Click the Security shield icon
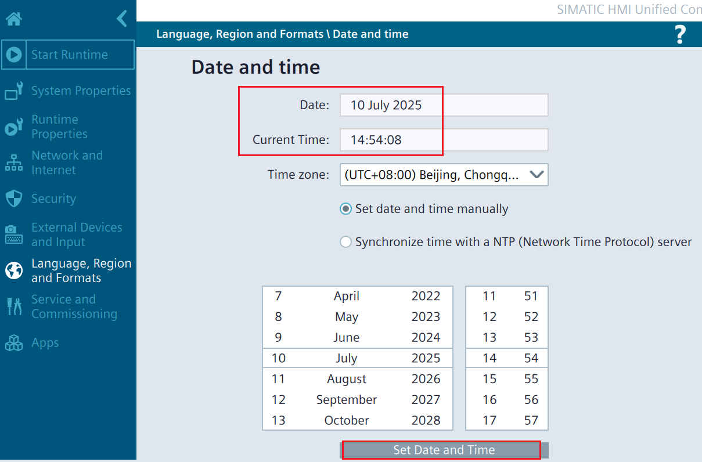Viewport: 702px width, 462px height. pyautogui.click(x=14, y=198)
